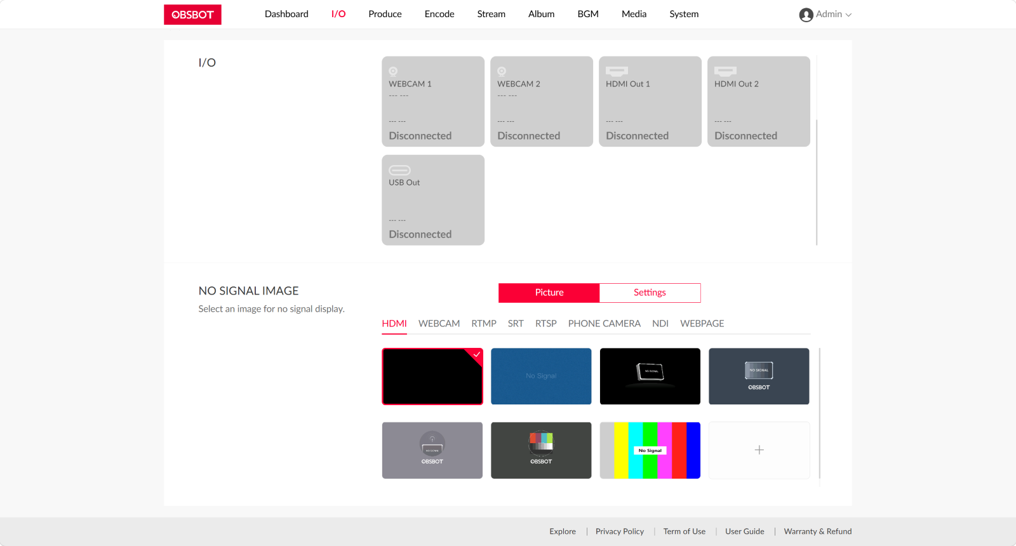
Task: Navigate to the Stream section
Action: tap(491, 14)
